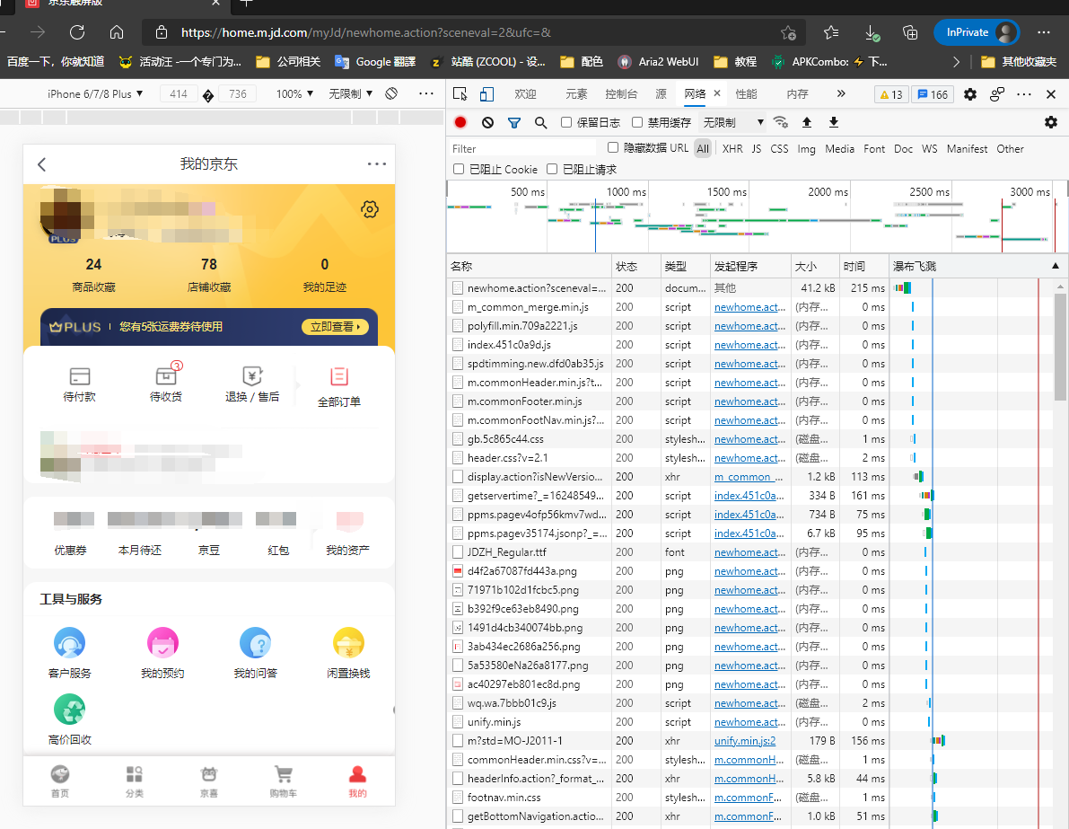Go back with the JD page back arrow
This screenshot has width=1069, height=829.
coord(41,164)
